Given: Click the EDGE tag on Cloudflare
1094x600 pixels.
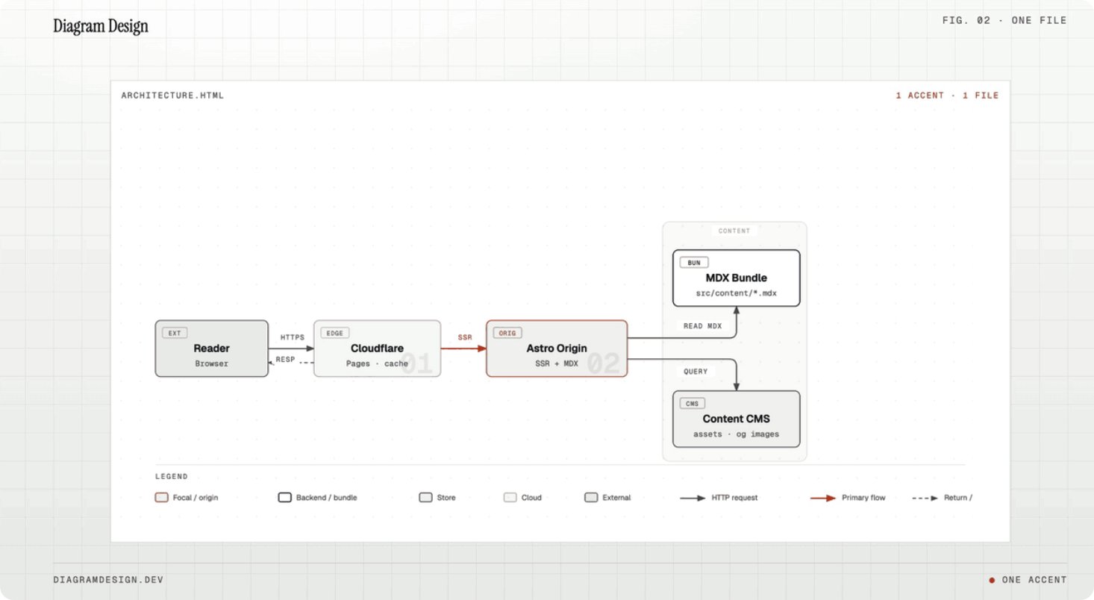Looking at the screenshot, I should [335, 333].
